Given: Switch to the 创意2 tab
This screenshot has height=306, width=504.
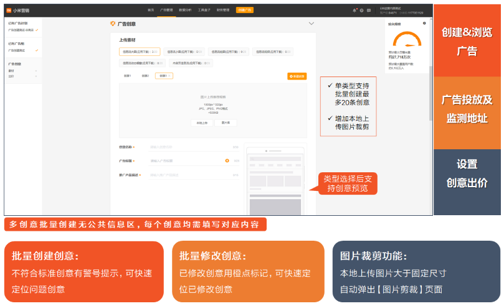Looking at the screenshot, I should click(145, 76).
